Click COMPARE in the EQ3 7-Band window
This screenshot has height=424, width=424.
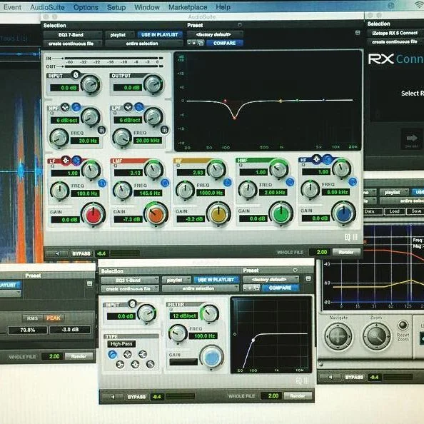point(224,43)
